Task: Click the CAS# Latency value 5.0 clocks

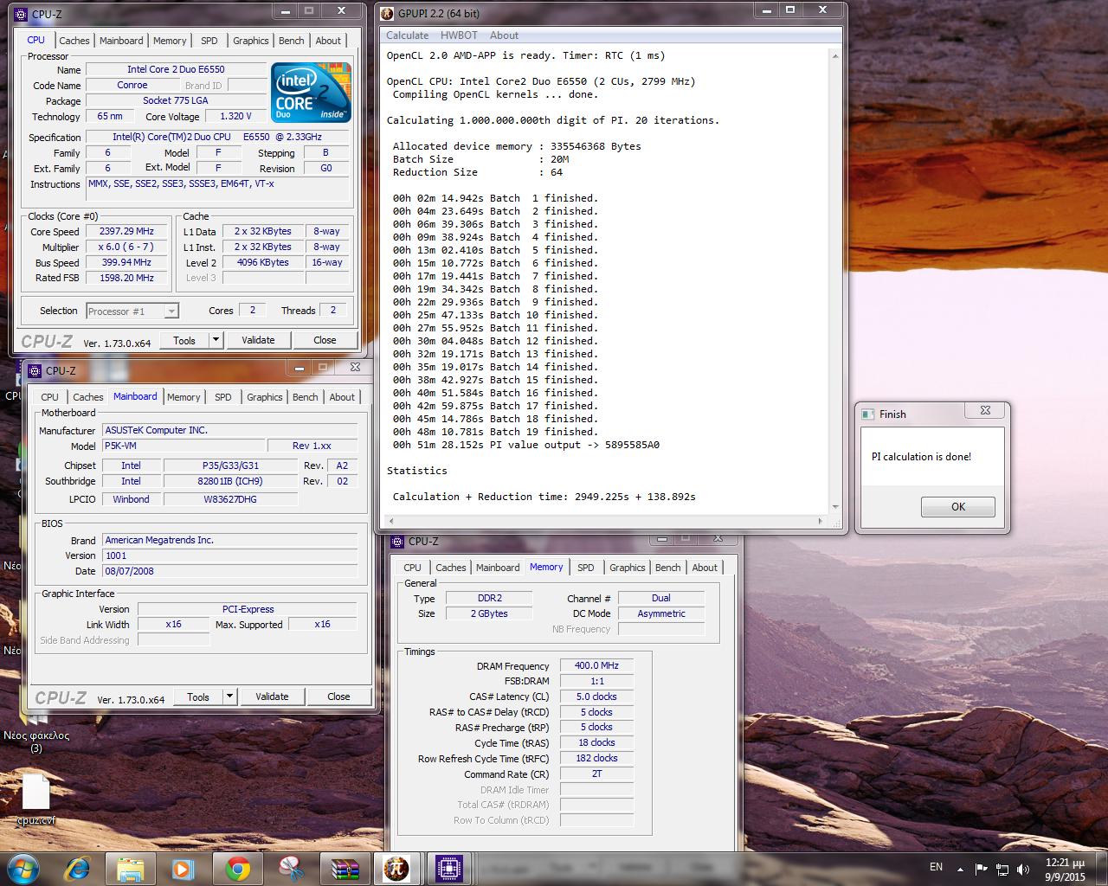Action: (596, 697)
